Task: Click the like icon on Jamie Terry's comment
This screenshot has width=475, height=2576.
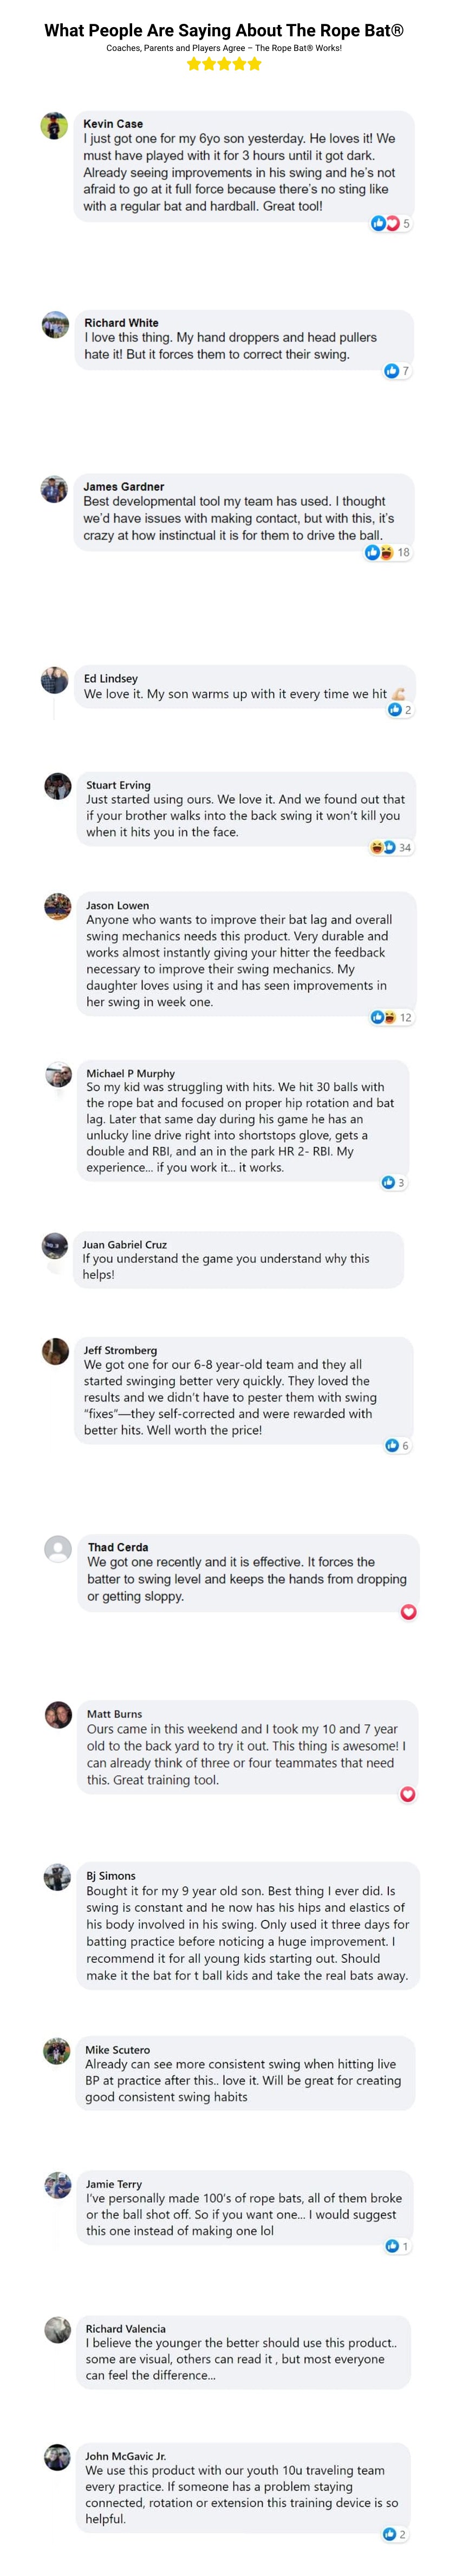Action: 391,2246
